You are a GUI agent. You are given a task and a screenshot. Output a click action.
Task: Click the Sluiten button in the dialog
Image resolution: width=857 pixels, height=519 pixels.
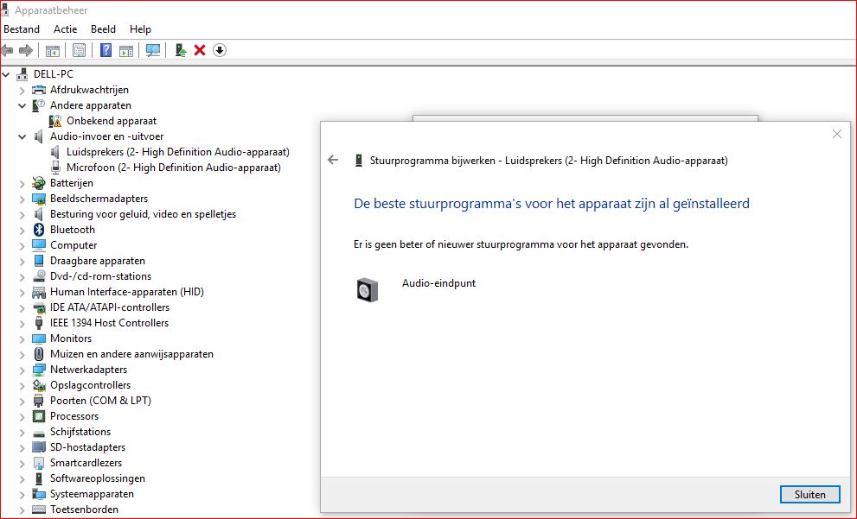tap(810, 495)
